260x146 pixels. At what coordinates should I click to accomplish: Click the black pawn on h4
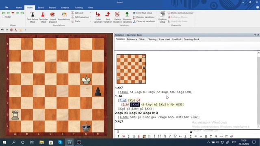98,92
